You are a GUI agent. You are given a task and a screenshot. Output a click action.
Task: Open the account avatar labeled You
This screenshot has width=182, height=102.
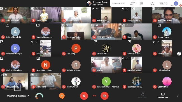point(176,4)
